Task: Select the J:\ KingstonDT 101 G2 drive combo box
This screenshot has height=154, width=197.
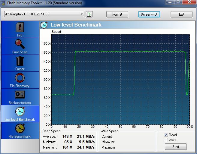Action: coord(44,14)
